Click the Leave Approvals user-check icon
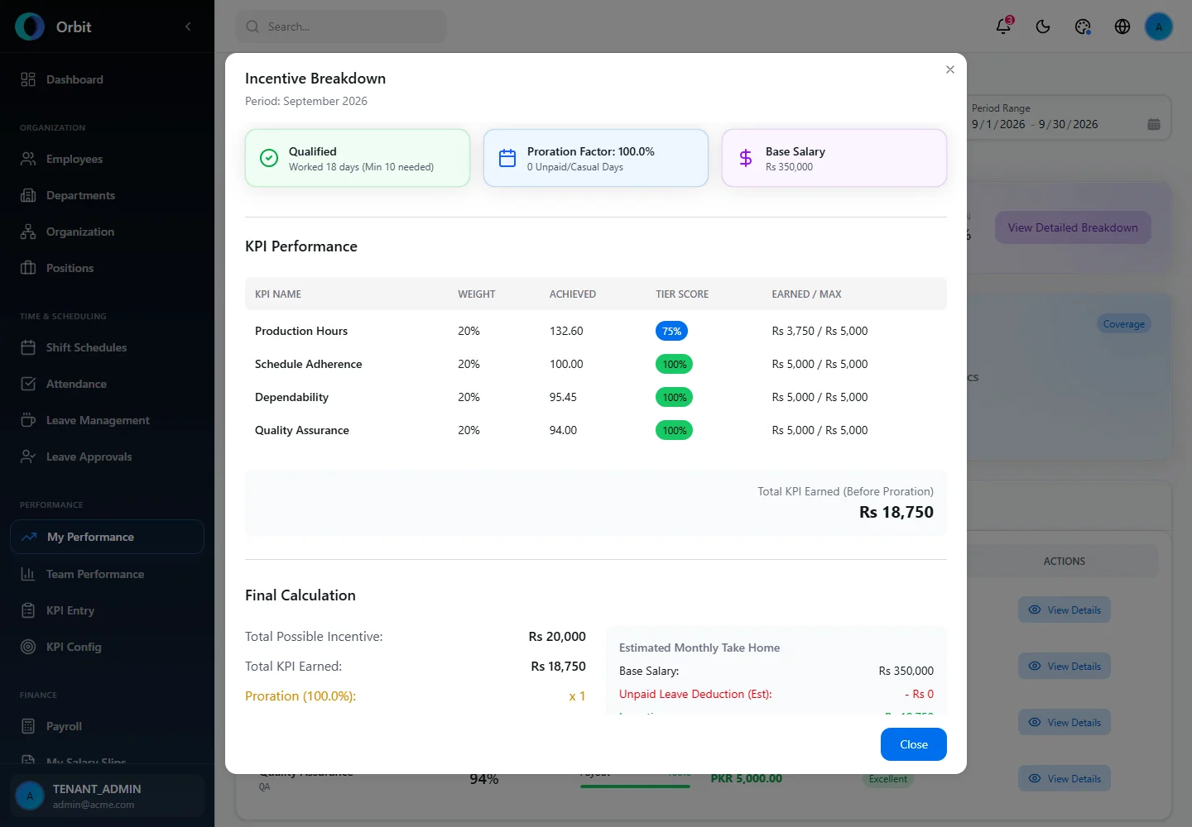 pos(28,457)
